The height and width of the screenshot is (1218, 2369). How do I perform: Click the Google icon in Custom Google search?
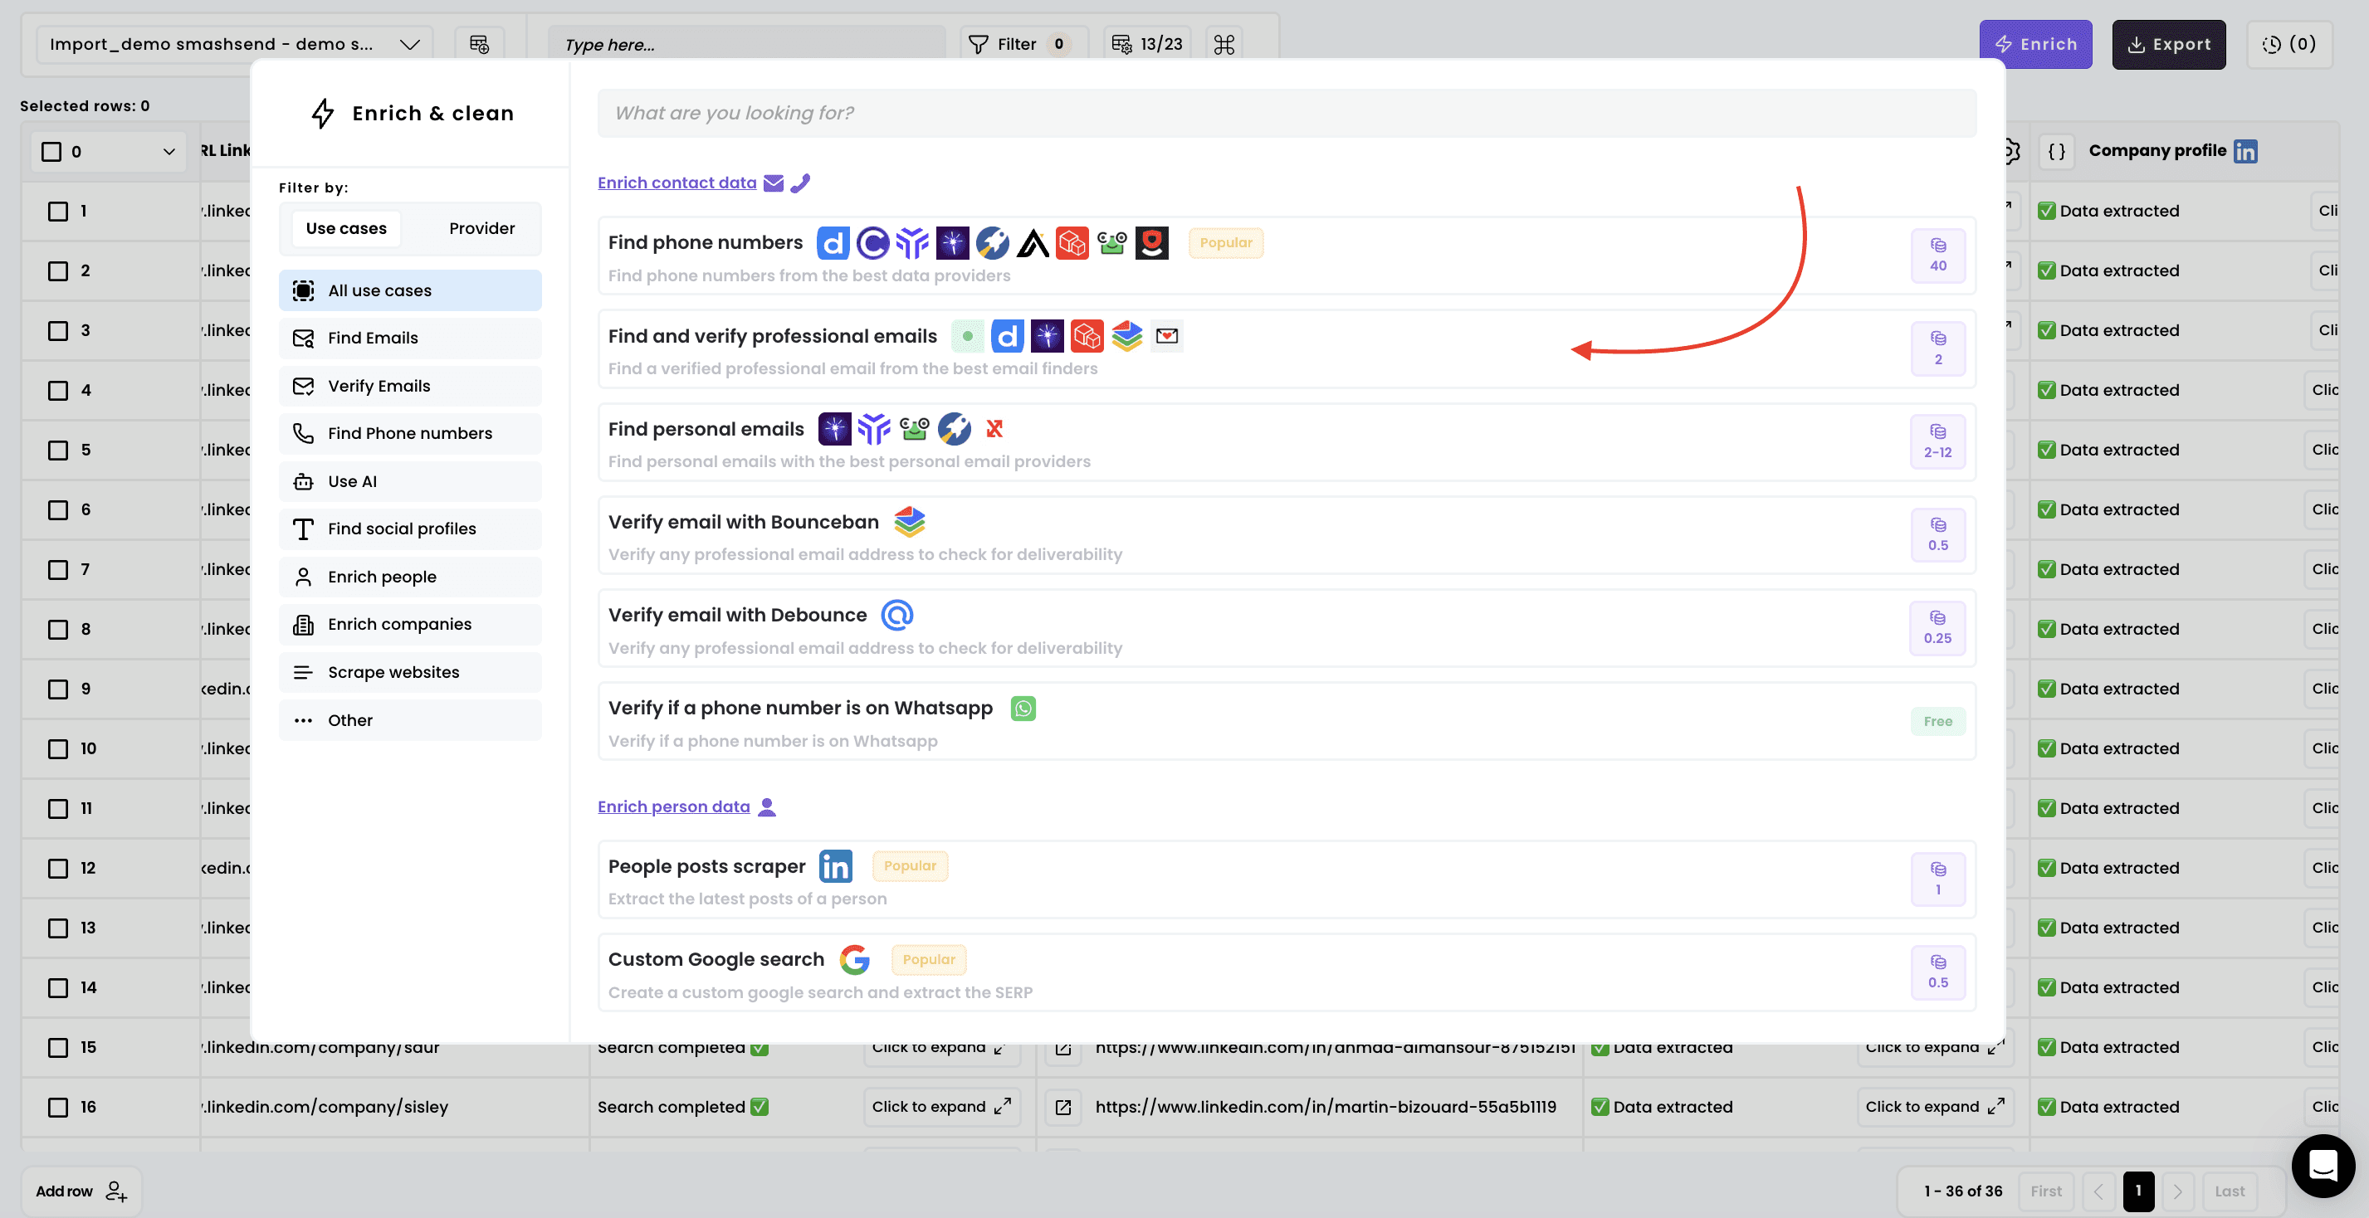(854, 959)
